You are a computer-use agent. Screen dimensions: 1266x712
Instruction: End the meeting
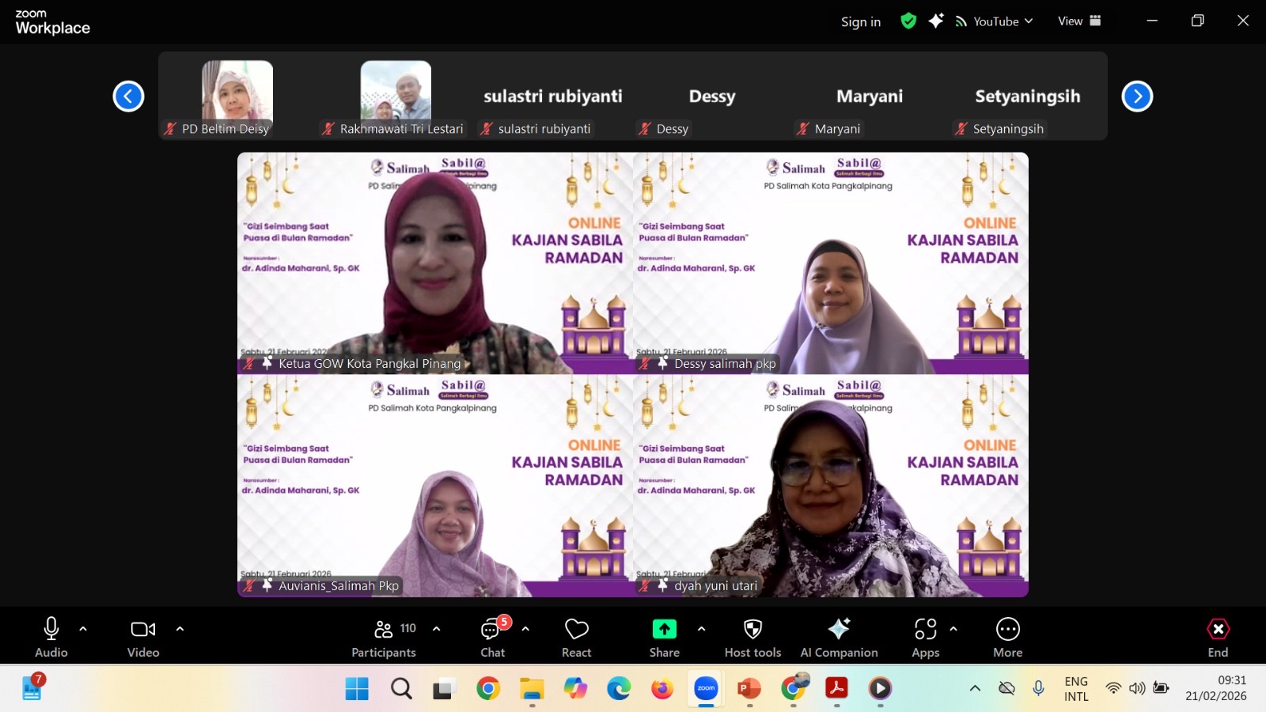pyautogui.click(x=1218, y=638)
